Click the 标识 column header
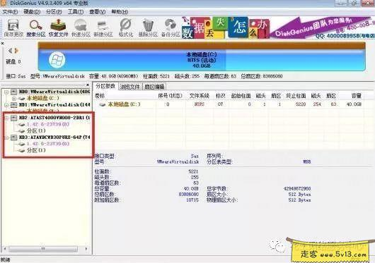Screen dimensions: 375x263 point(220,96)
